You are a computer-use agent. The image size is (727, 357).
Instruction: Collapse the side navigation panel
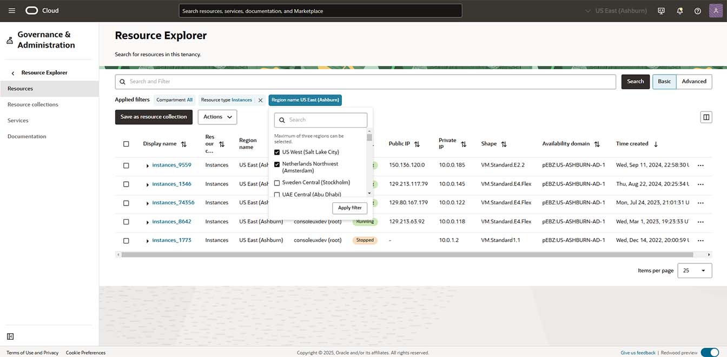10,337
